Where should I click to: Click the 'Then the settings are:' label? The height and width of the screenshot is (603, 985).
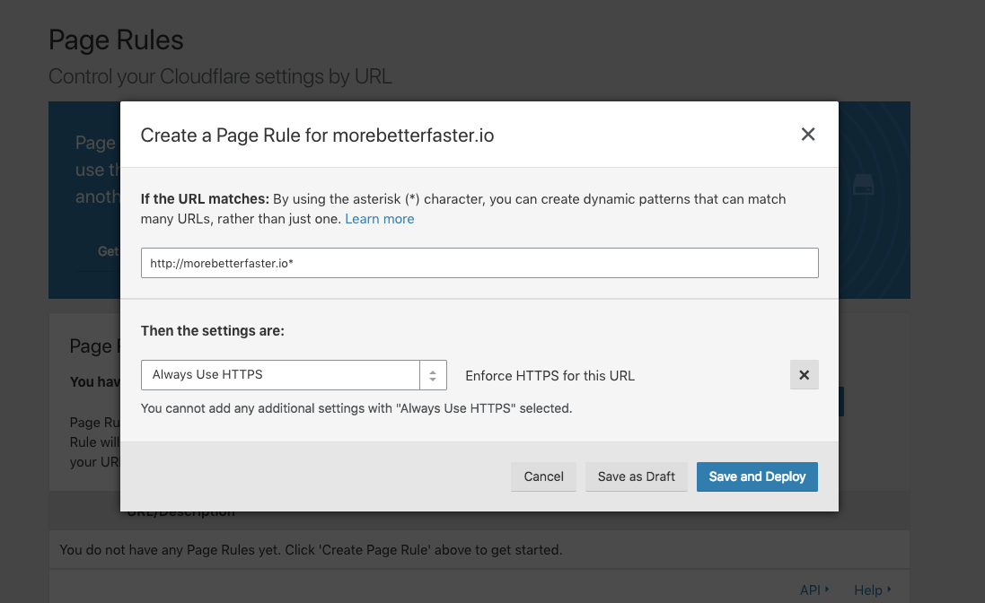[212, 331]
